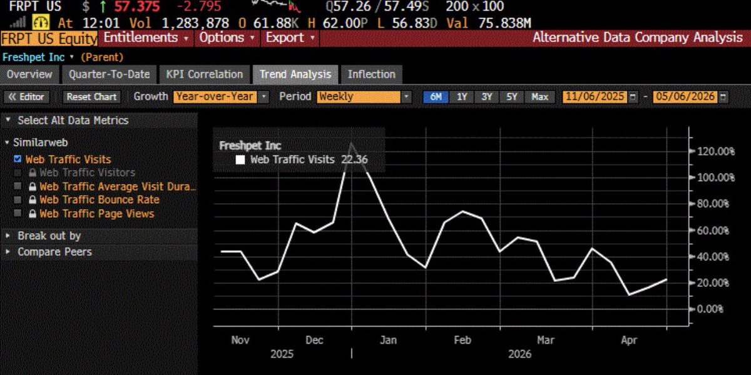Open the Entitlements menu
The height and width of the screenshot is (375, 751).
point(146,37)
